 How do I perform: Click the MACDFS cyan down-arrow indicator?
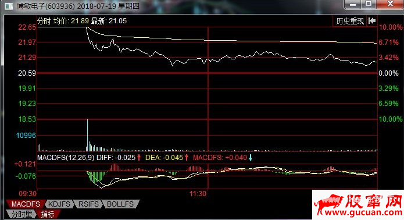[250, 157]
